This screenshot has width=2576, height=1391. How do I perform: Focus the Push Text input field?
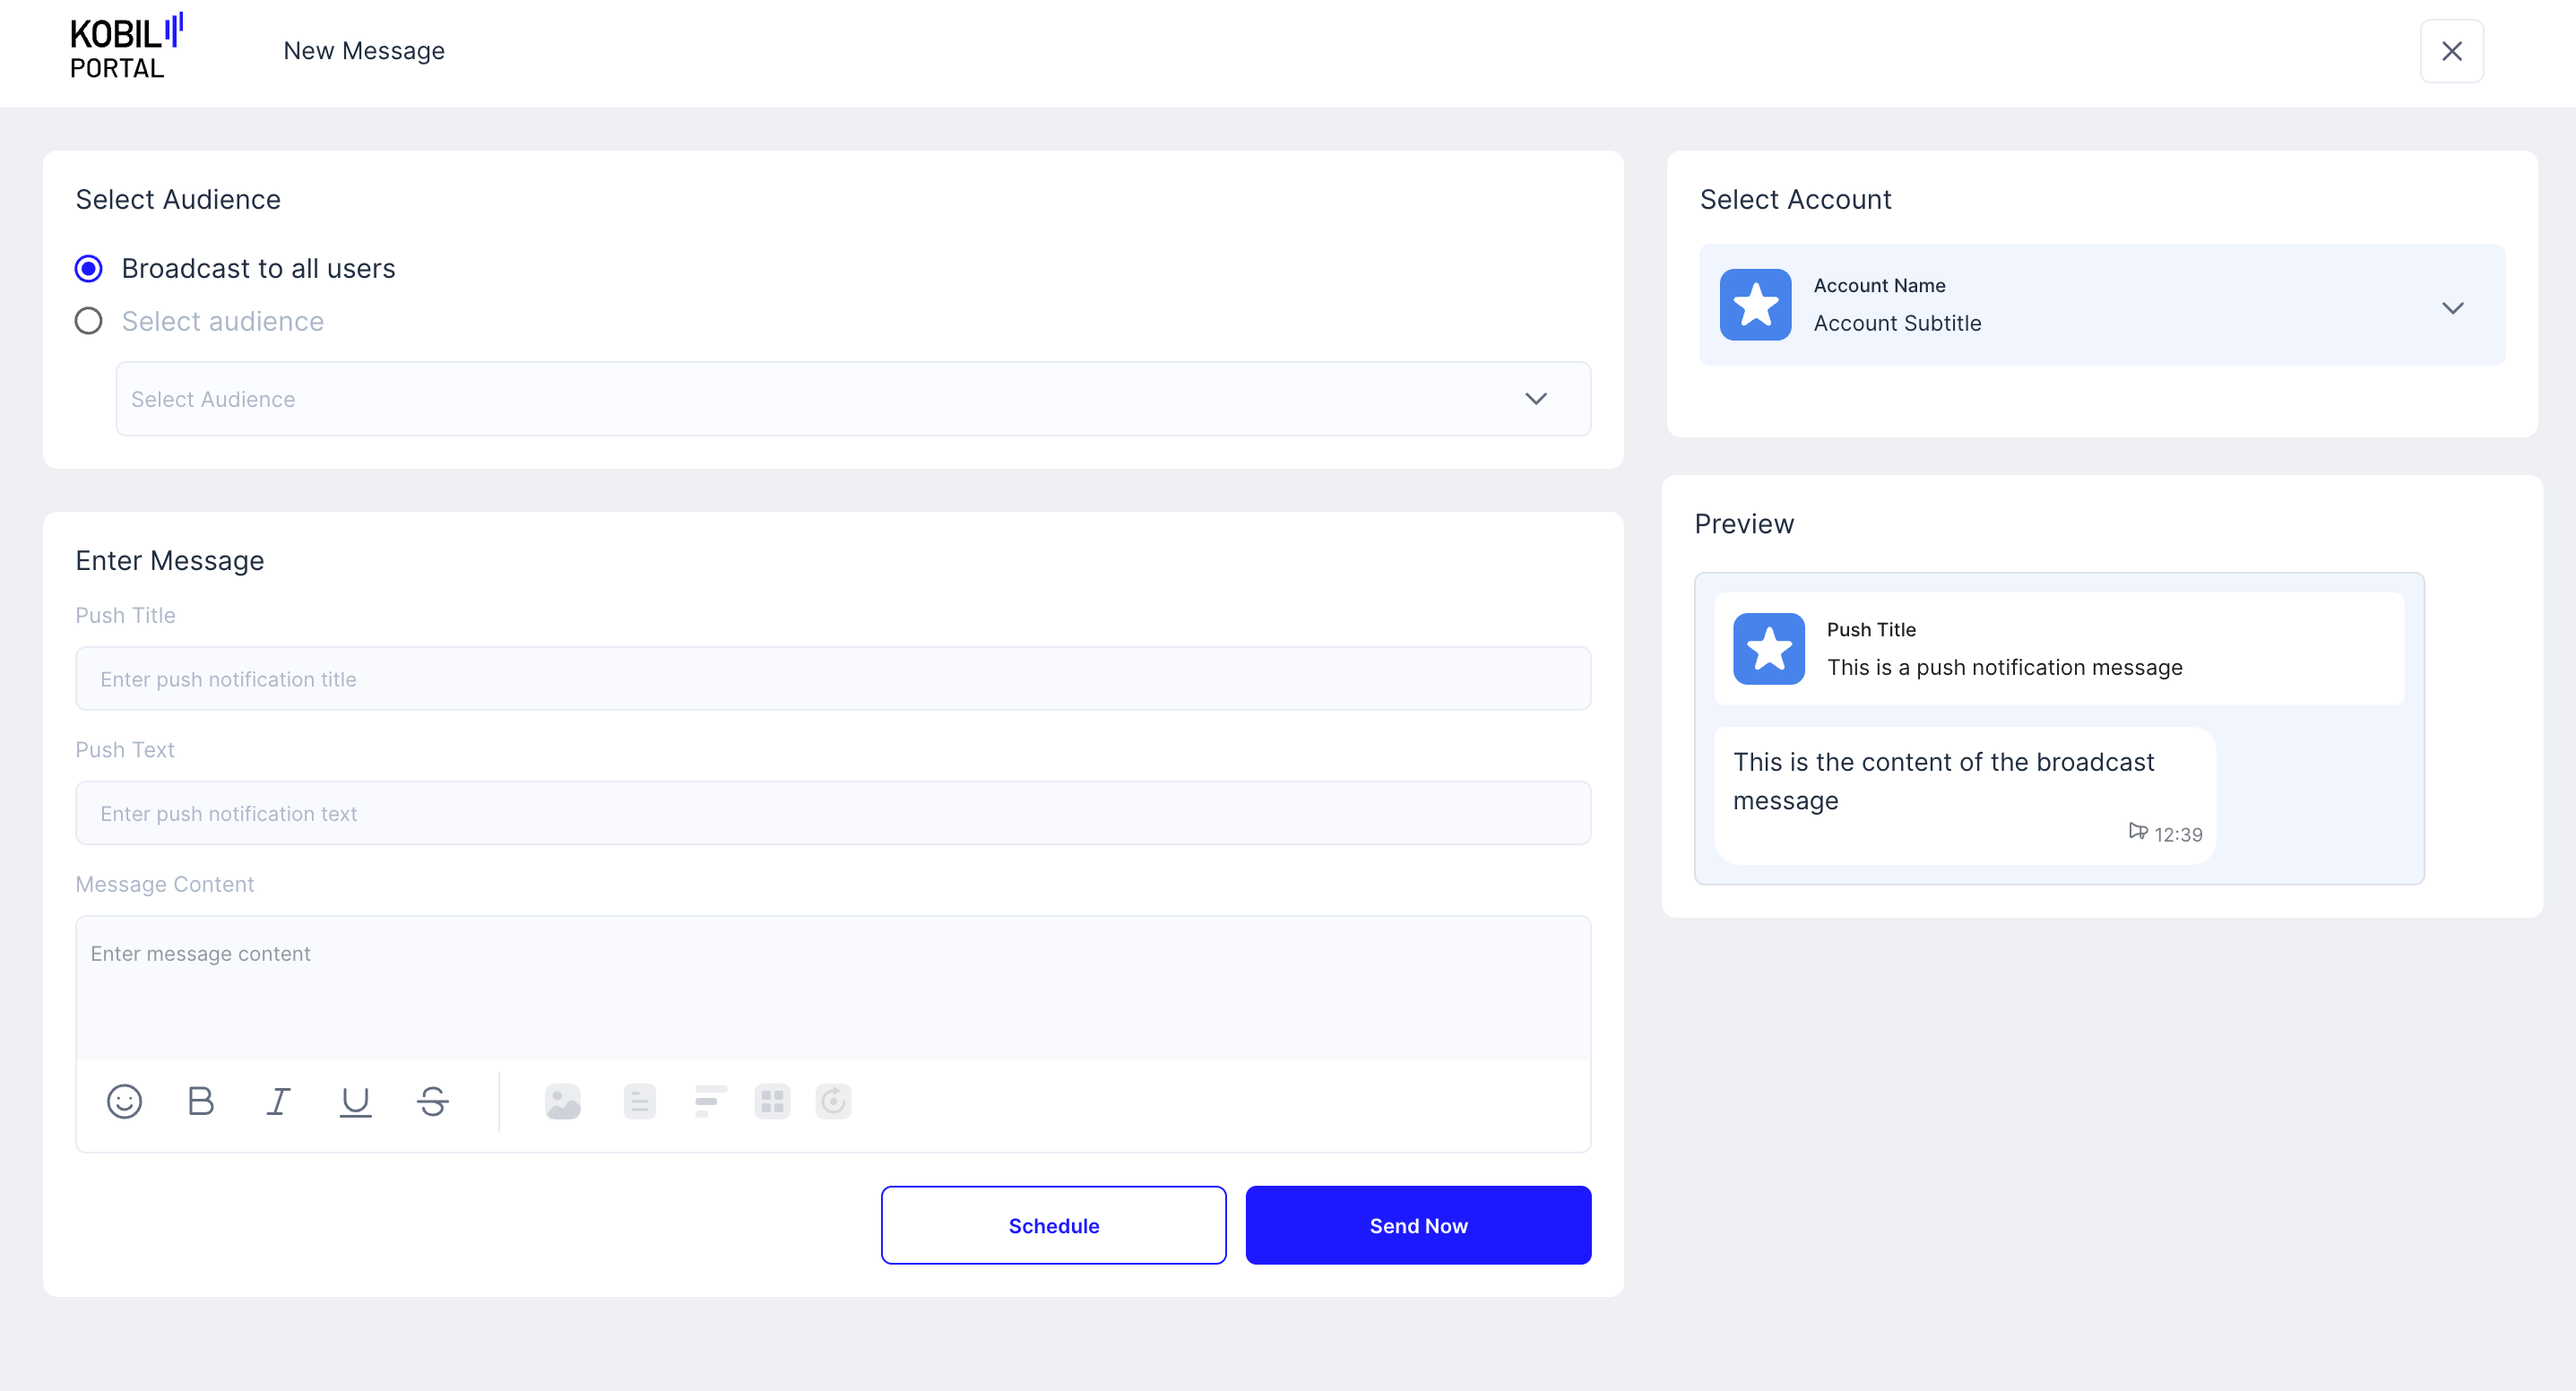(832, 813)
